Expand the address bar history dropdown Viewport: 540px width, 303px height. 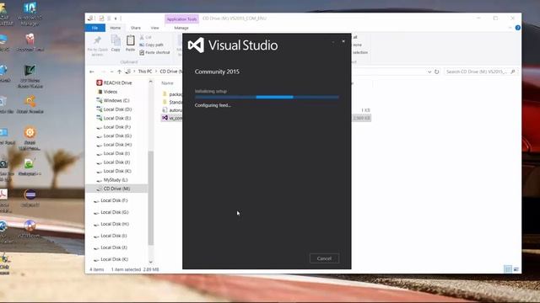(x=429, y=72)
